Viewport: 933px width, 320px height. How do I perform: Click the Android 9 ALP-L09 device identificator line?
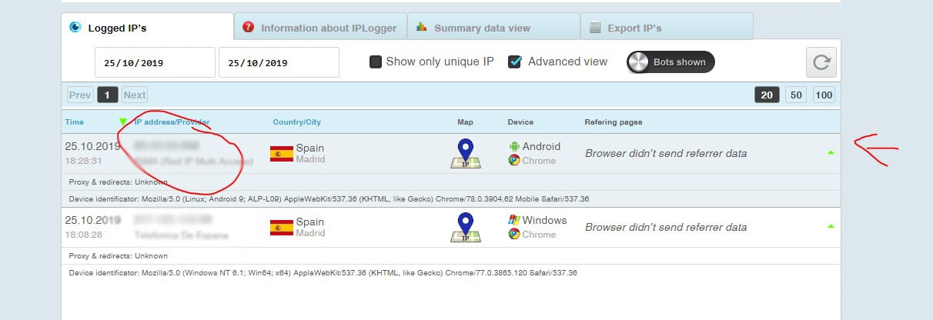click(x=329, y=199)
